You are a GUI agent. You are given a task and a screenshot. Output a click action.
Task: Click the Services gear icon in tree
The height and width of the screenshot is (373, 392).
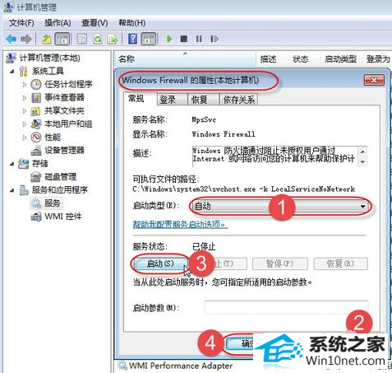[x=36, y=203]
